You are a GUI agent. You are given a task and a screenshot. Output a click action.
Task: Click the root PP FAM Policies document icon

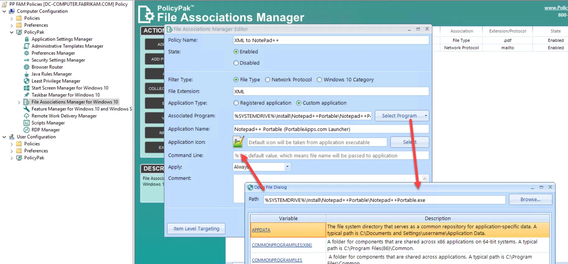(x=4, y=4)
